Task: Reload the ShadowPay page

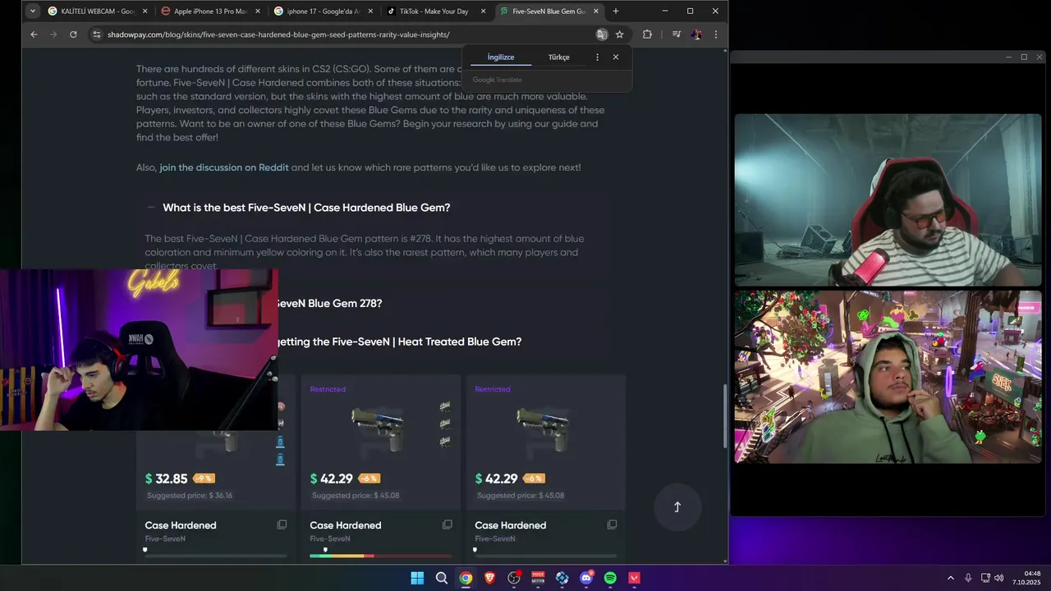Action: coord(73,34)
